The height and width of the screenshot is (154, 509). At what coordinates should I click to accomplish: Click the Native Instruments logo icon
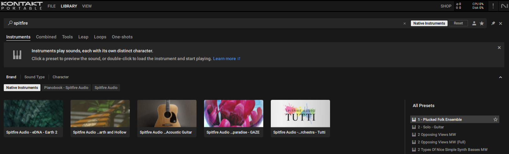coord(504,6)
